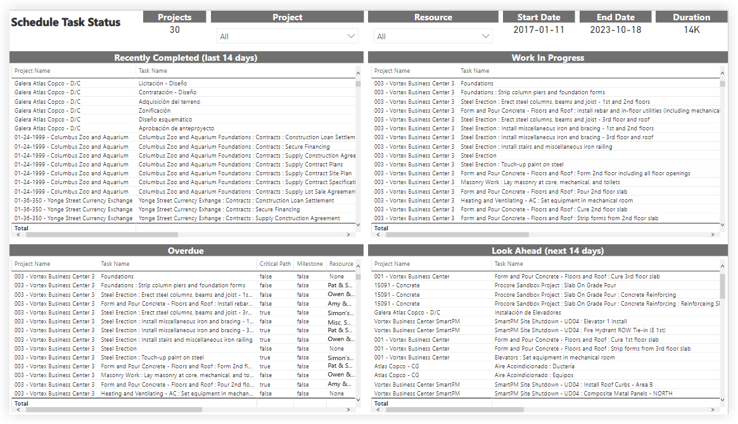Click scroll-up arrow in Overdue table

click(x=358, y=266)
